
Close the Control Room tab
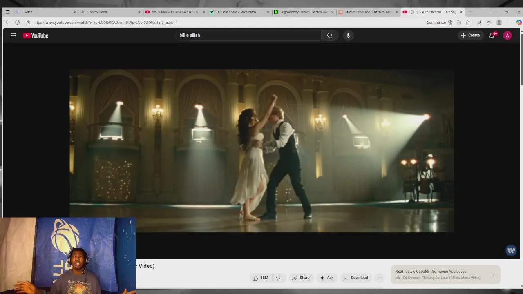click(139, 12)
